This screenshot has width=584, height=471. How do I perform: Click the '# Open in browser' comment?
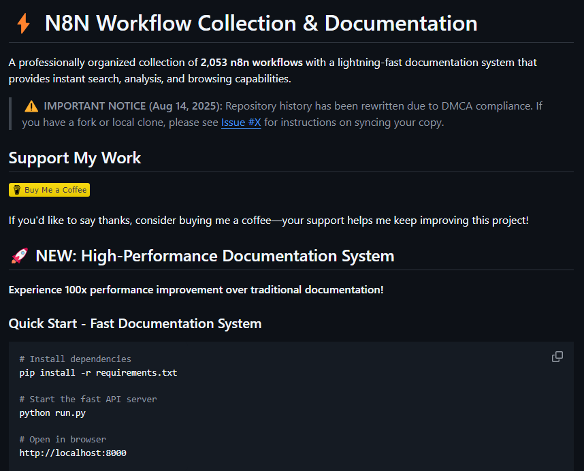[x=63, y=440]
